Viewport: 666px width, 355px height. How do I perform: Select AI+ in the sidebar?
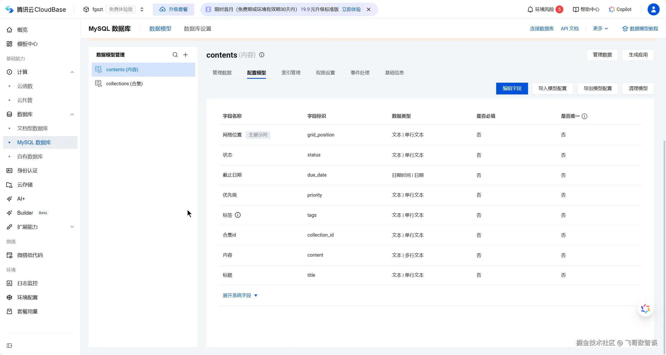[x=21, y=198]
